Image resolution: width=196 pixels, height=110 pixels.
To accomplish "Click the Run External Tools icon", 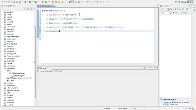I will (36, 2).
